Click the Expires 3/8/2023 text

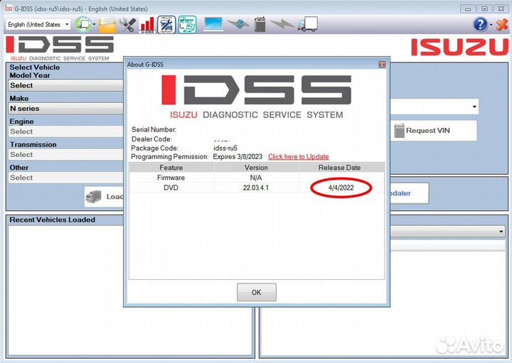238,157
